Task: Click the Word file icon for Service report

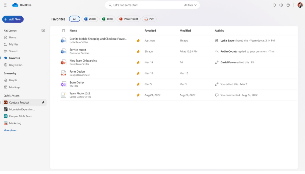Action: coord(63,51)
